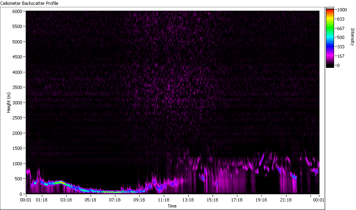Click the 6000 height tick label
This screenshot has width=356, height=210.
point(17,11)
